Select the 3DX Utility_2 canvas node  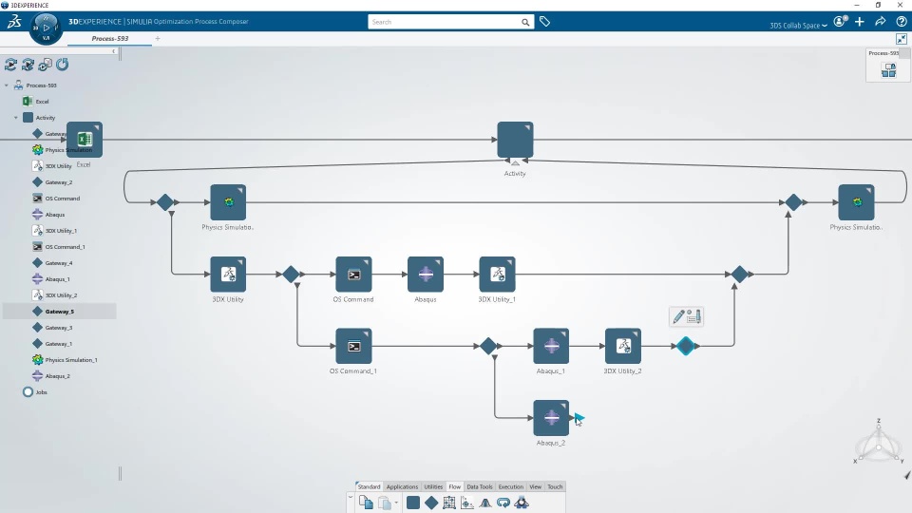click(623, 346)
